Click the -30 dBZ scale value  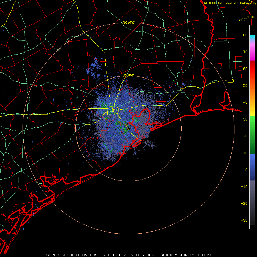[x=244, y=220]
